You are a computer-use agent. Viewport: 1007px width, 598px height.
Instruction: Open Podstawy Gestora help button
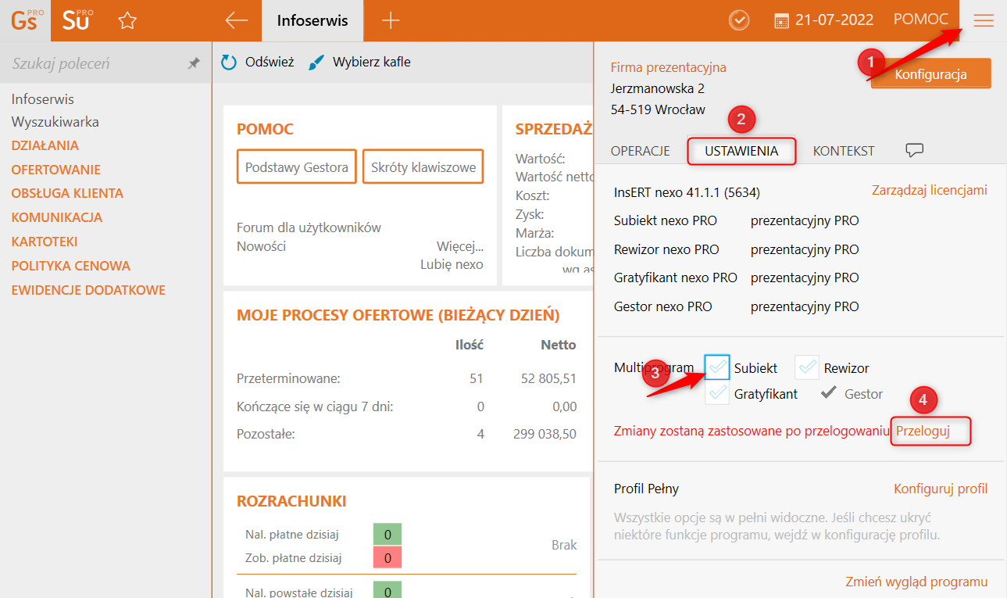pos(297,167)
